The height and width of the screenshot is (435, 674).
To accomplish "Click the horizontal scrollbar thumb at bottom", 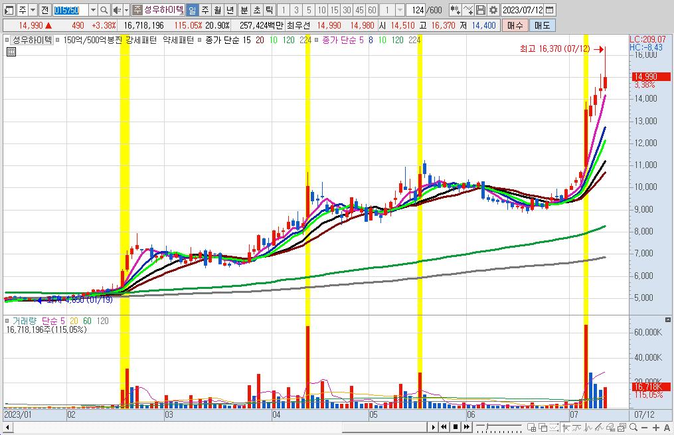I will [384, 427].
